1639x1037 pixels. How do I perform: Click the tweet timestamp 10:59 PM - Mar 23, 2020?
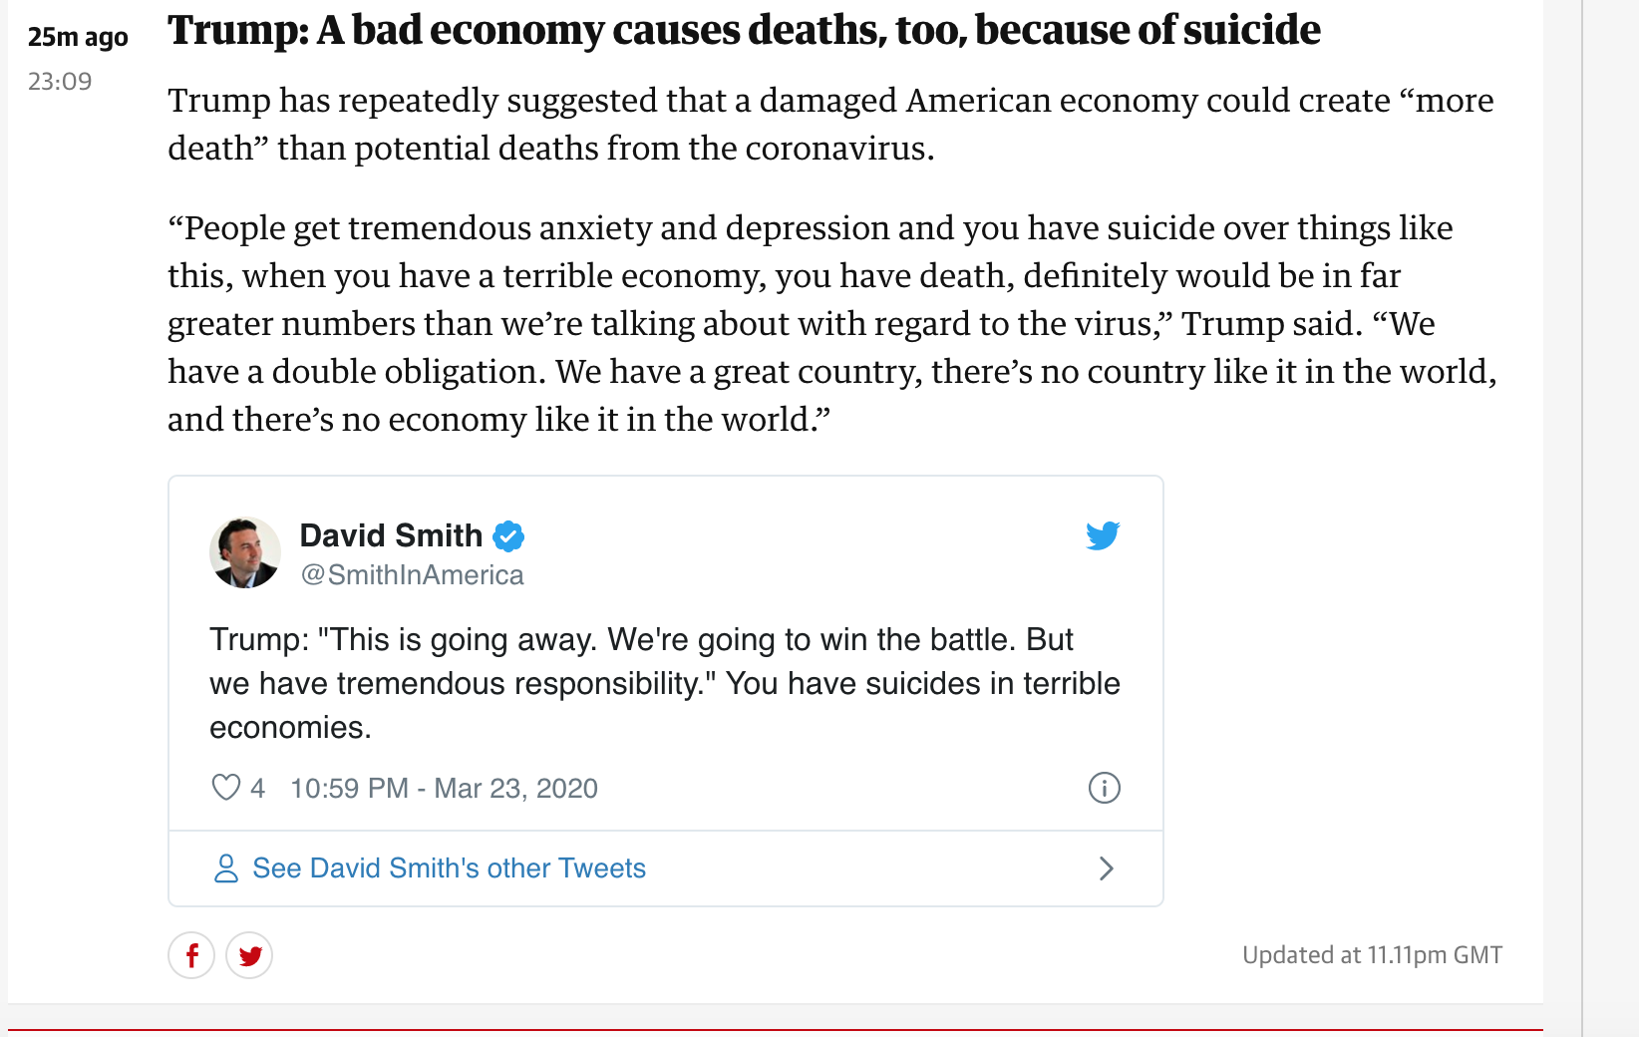click(444, 788)
